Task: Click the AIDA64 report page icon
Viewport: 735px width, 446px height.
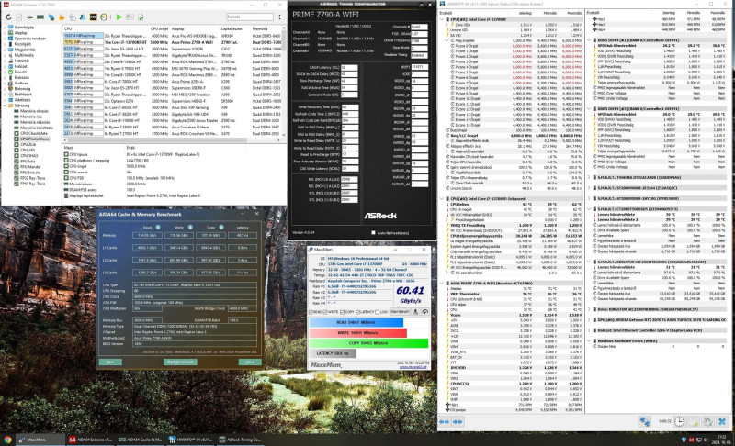Action: tap(18, 17)
